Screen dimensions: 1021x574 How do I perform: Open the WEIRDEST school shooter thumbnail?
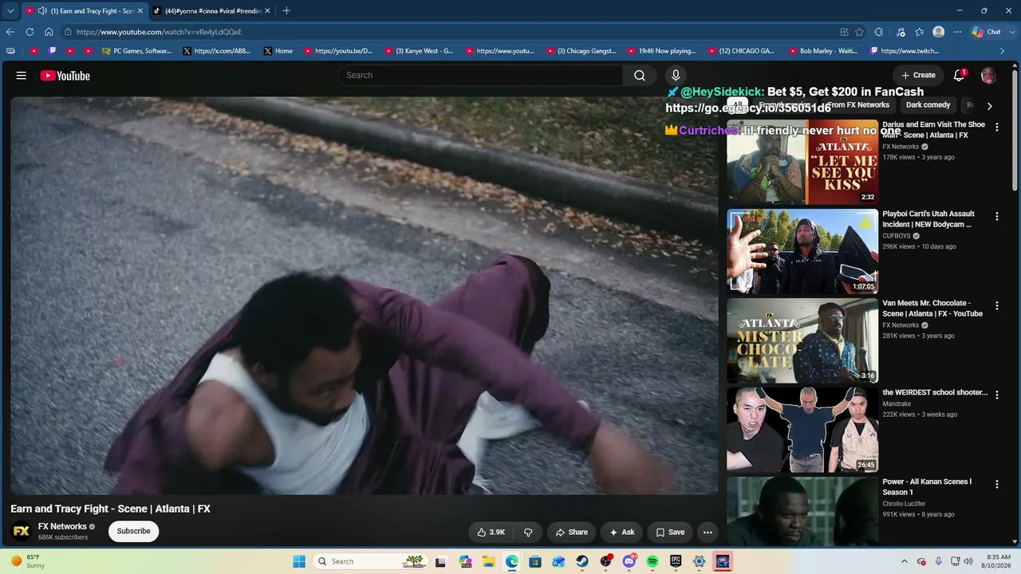802,430
